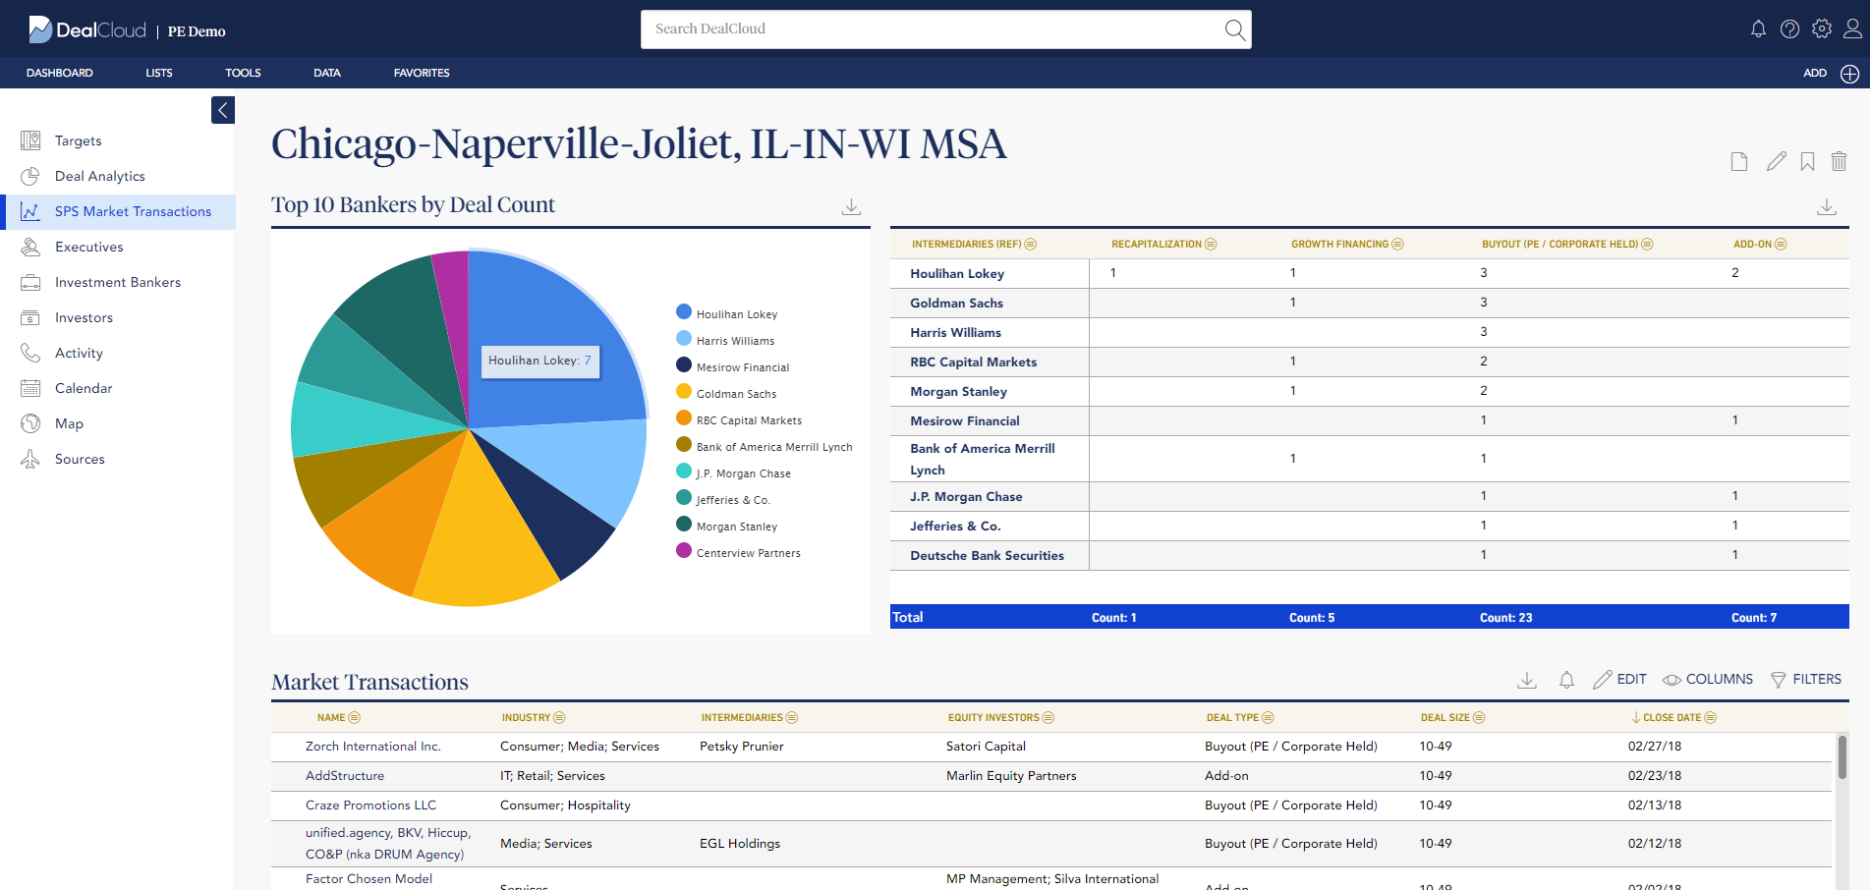Open Name column filter menu
Viewport: 1870px width, 890px height.
pos(355,717)
